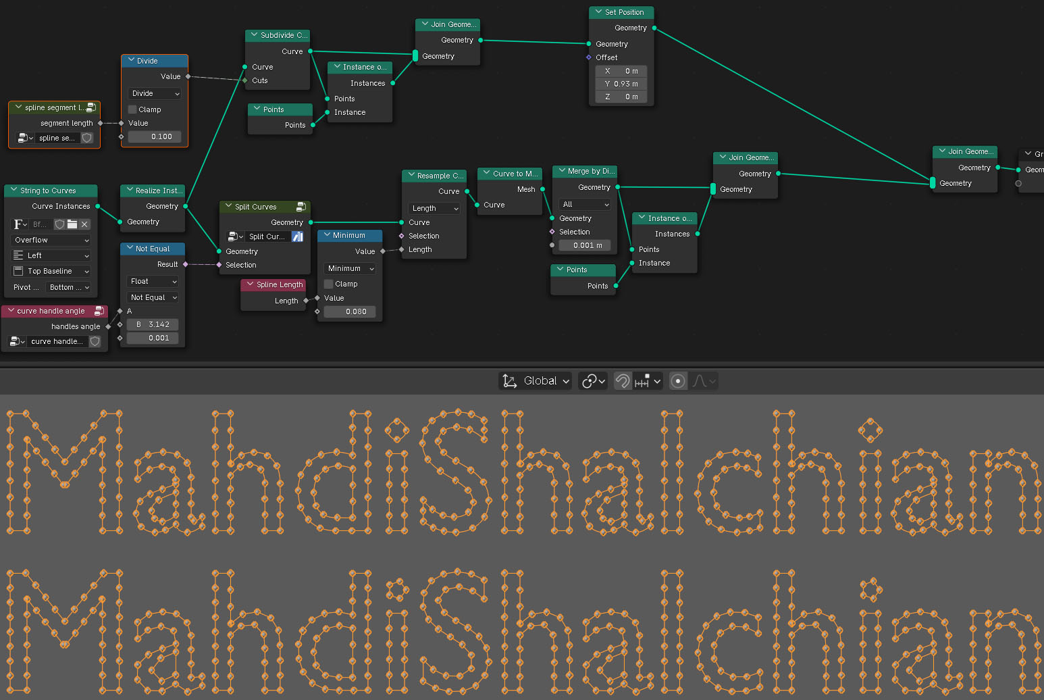Open the Left alignment dropdown
The height and width of the screenshot is (700, 1044).
[51, 255]
